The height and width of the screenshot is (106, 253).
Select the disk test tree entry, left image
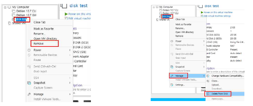pos(21,19)
